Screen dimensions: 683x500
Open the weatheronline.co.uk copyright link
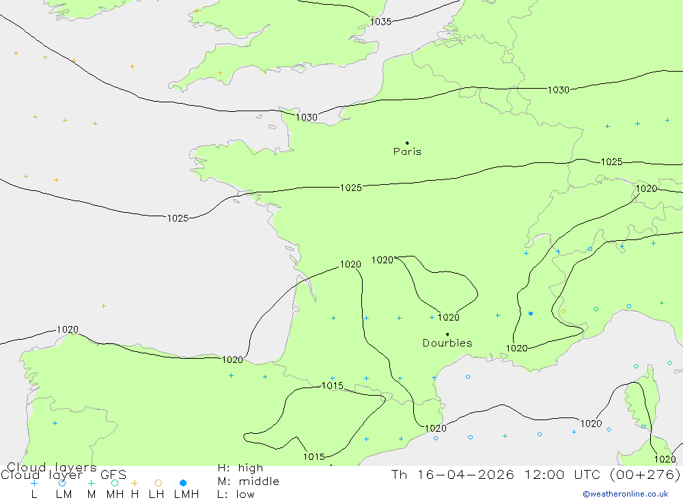[626, 494]
